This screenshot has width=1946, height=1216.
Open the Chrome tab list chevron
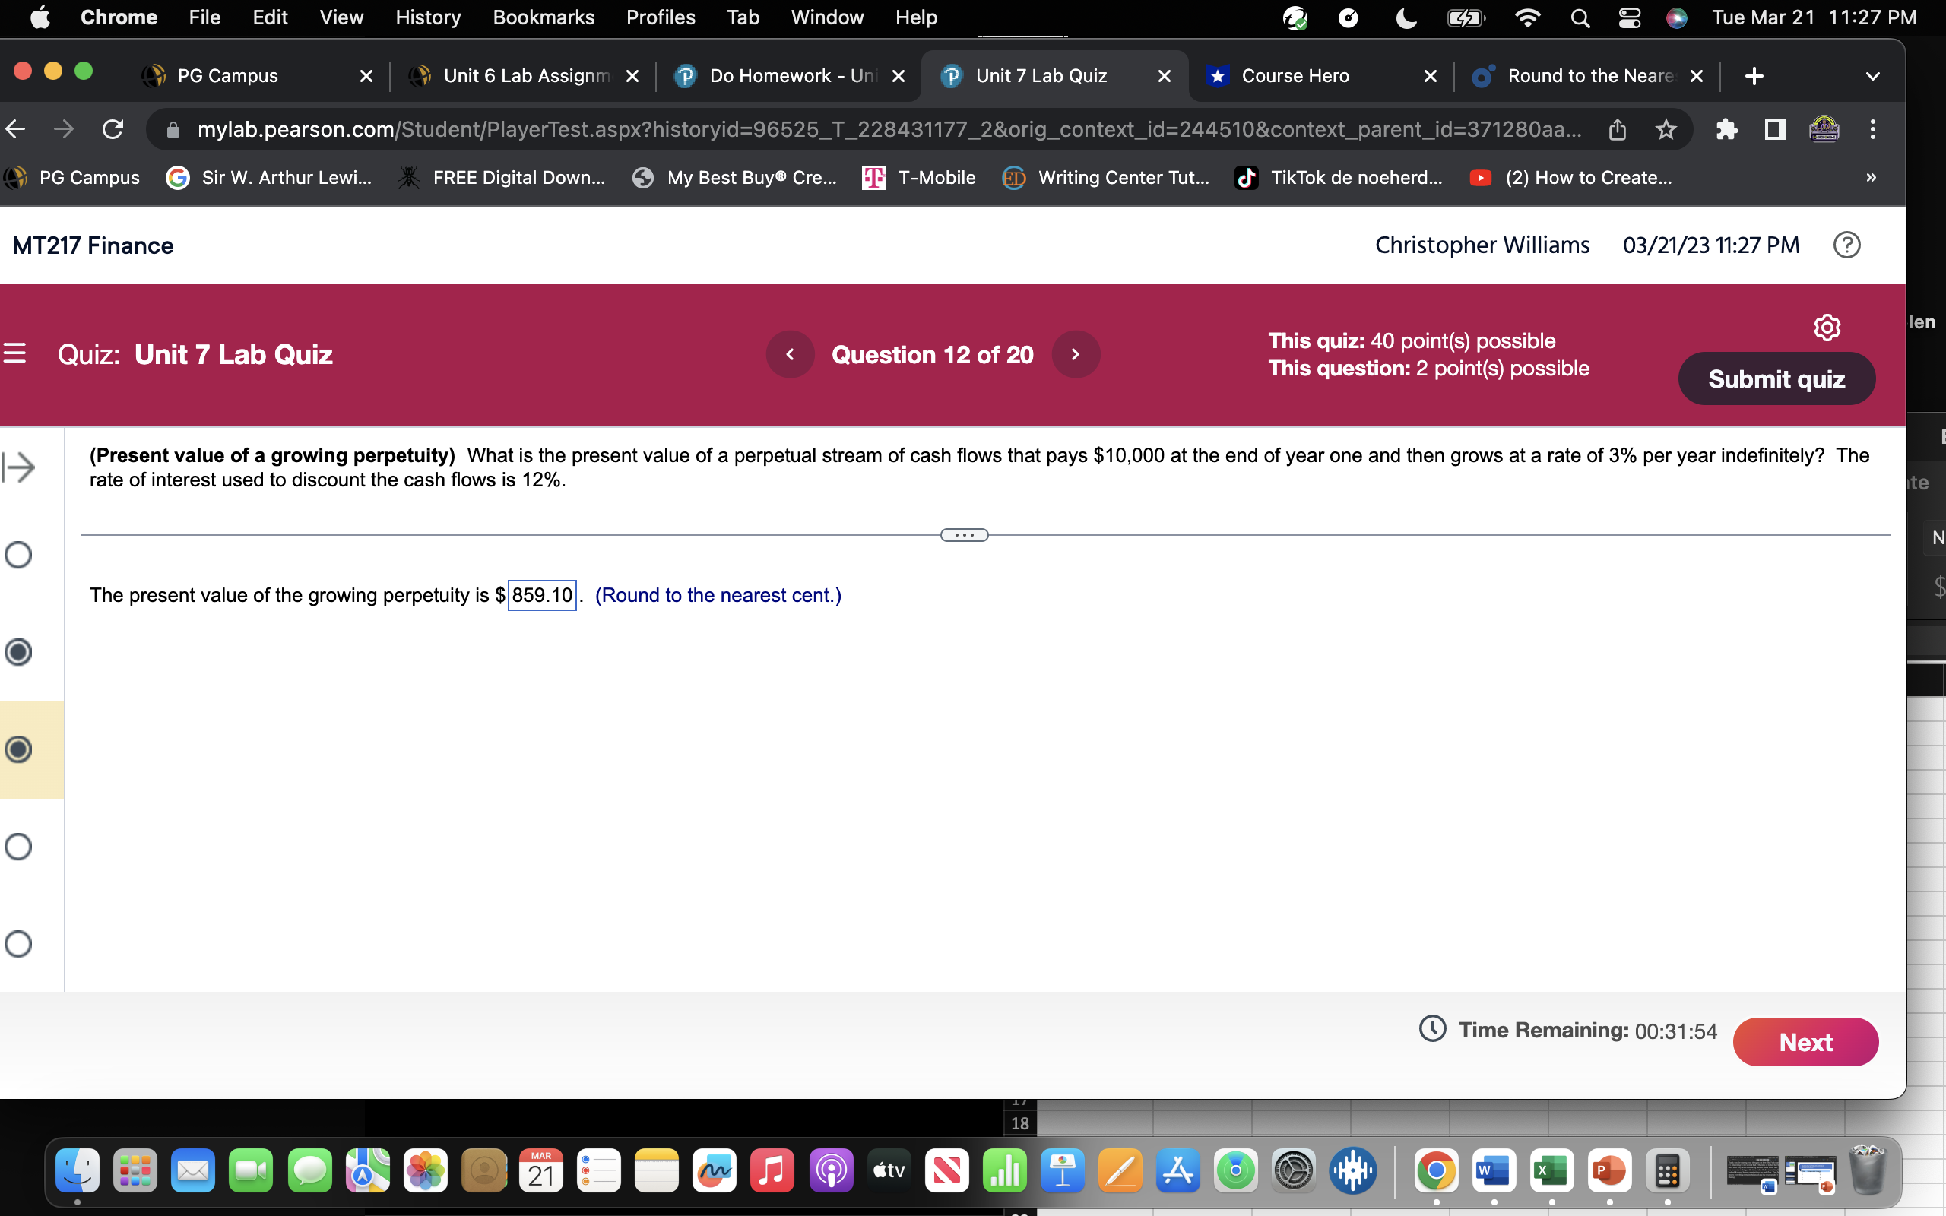(1873, 75)
